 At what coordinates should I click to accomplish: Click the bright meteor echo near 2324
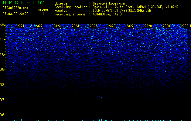pos(72,98)
